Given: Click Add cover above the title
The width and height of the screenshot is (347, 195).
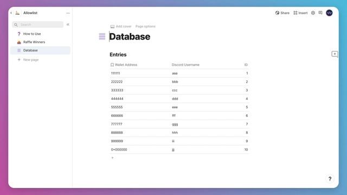Looking at the screenshot, I should tap(121, 27).
